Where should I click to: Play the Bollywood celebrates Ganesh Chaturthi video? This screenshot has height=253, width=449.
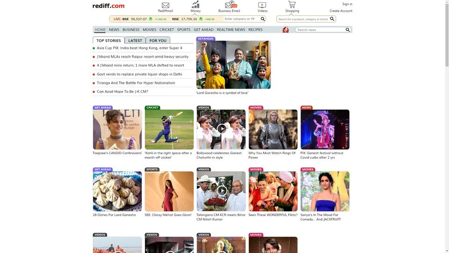222,129
